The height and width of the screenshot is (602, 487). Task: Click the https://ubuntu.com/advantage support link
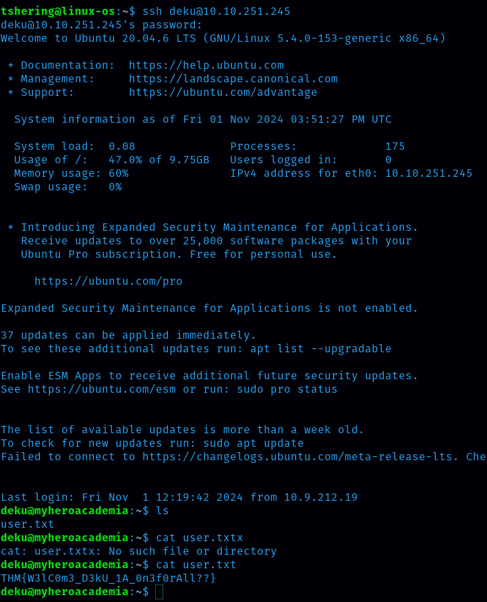point(223,92)
